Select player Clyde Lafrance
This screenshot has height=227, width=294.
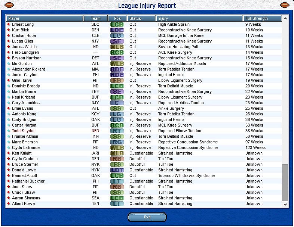point(26,147)
